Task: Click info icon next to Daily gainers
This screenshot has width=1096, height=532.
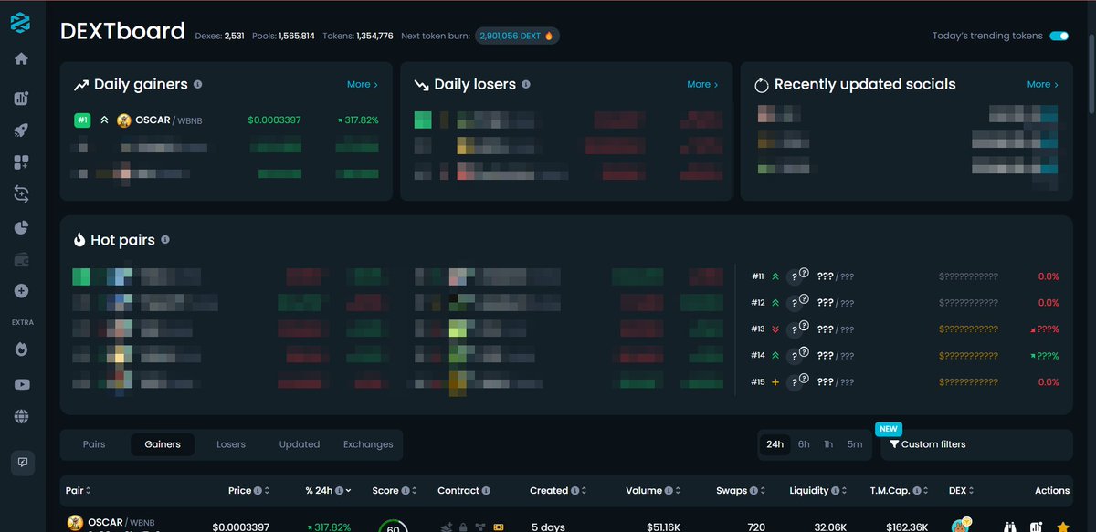Action: click(198, 84)
